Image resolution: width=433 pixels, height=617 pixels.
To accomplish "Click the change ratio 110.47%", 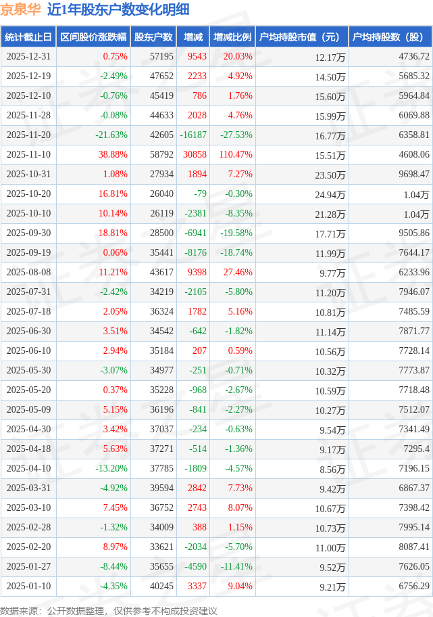I will click(x=236, y=154).
